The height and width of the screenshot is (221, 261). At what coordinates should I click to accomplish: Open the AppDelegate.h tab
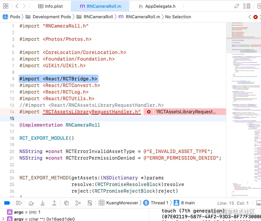click(157, 6)
